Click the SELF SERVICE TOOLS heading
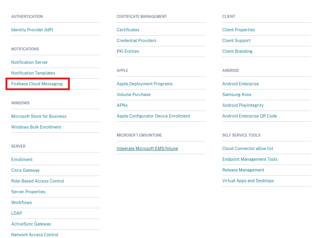This screenshot has width=325, height=238. click(x=241, y=135)
